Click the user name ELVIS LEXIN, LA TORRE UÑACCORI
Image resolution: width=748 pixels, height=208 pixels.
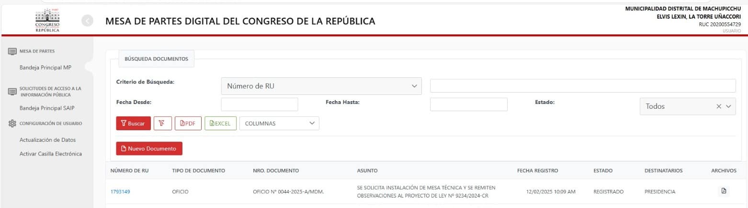[x=699, y=17]
